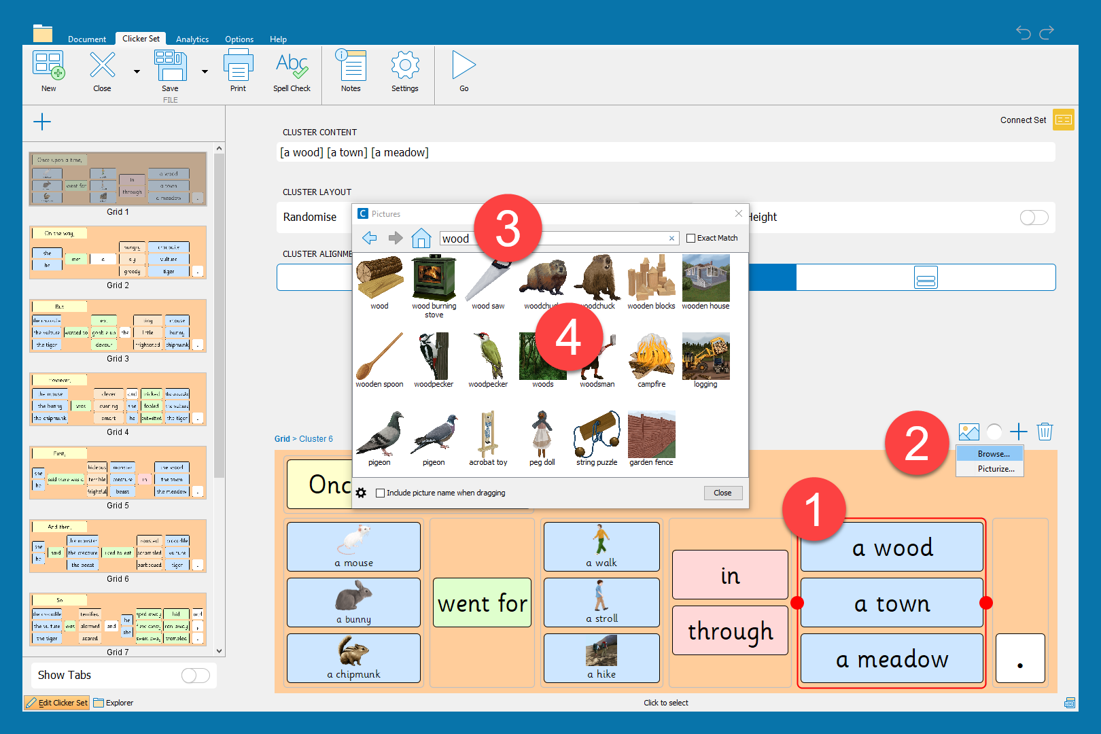Click the Spell Check icon

click(292, 67)
